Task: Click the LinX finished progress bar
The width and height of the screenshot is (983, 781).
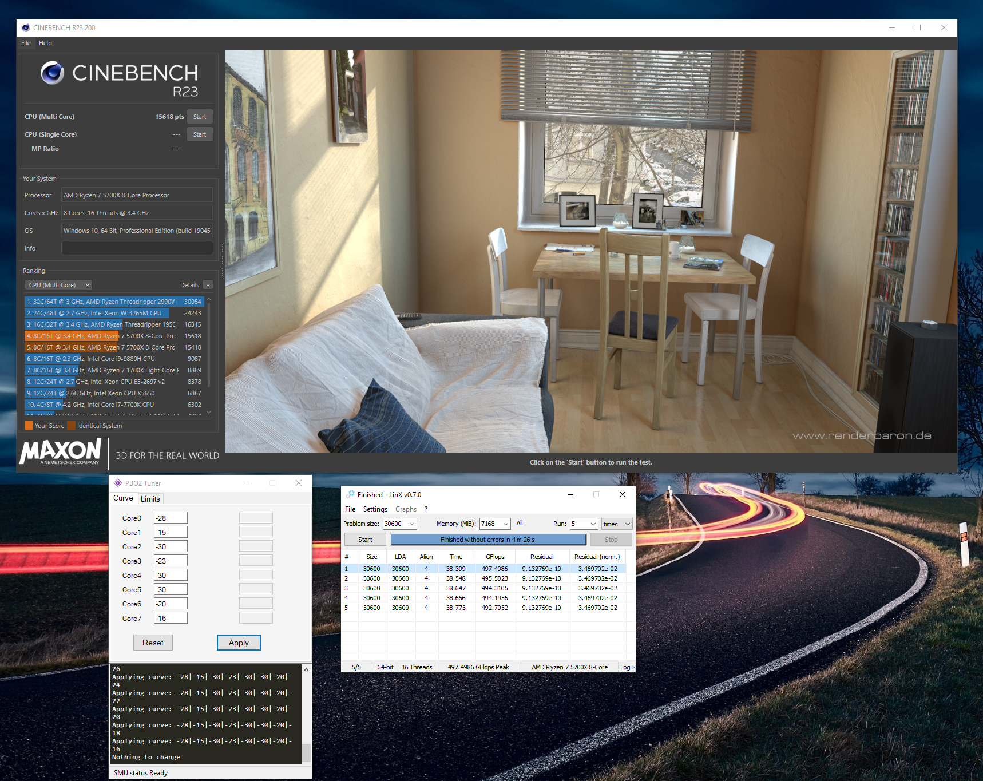Action: 488,540
